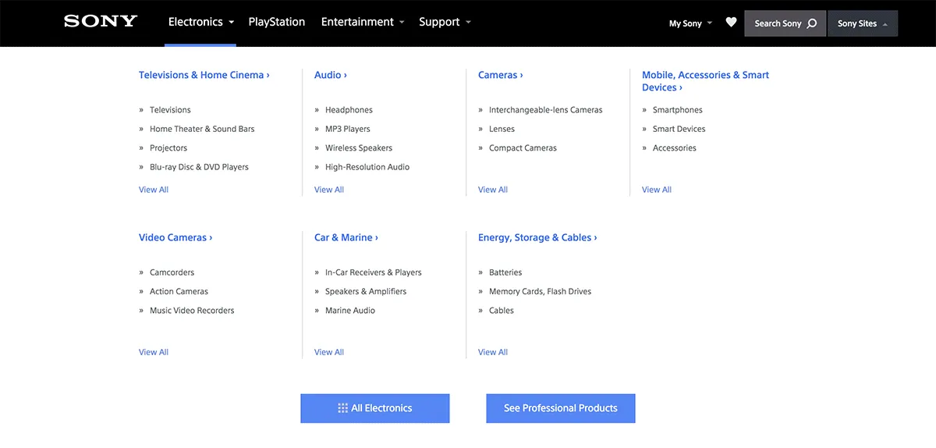Open the Support dropdown menu

(x=445, y=22)
